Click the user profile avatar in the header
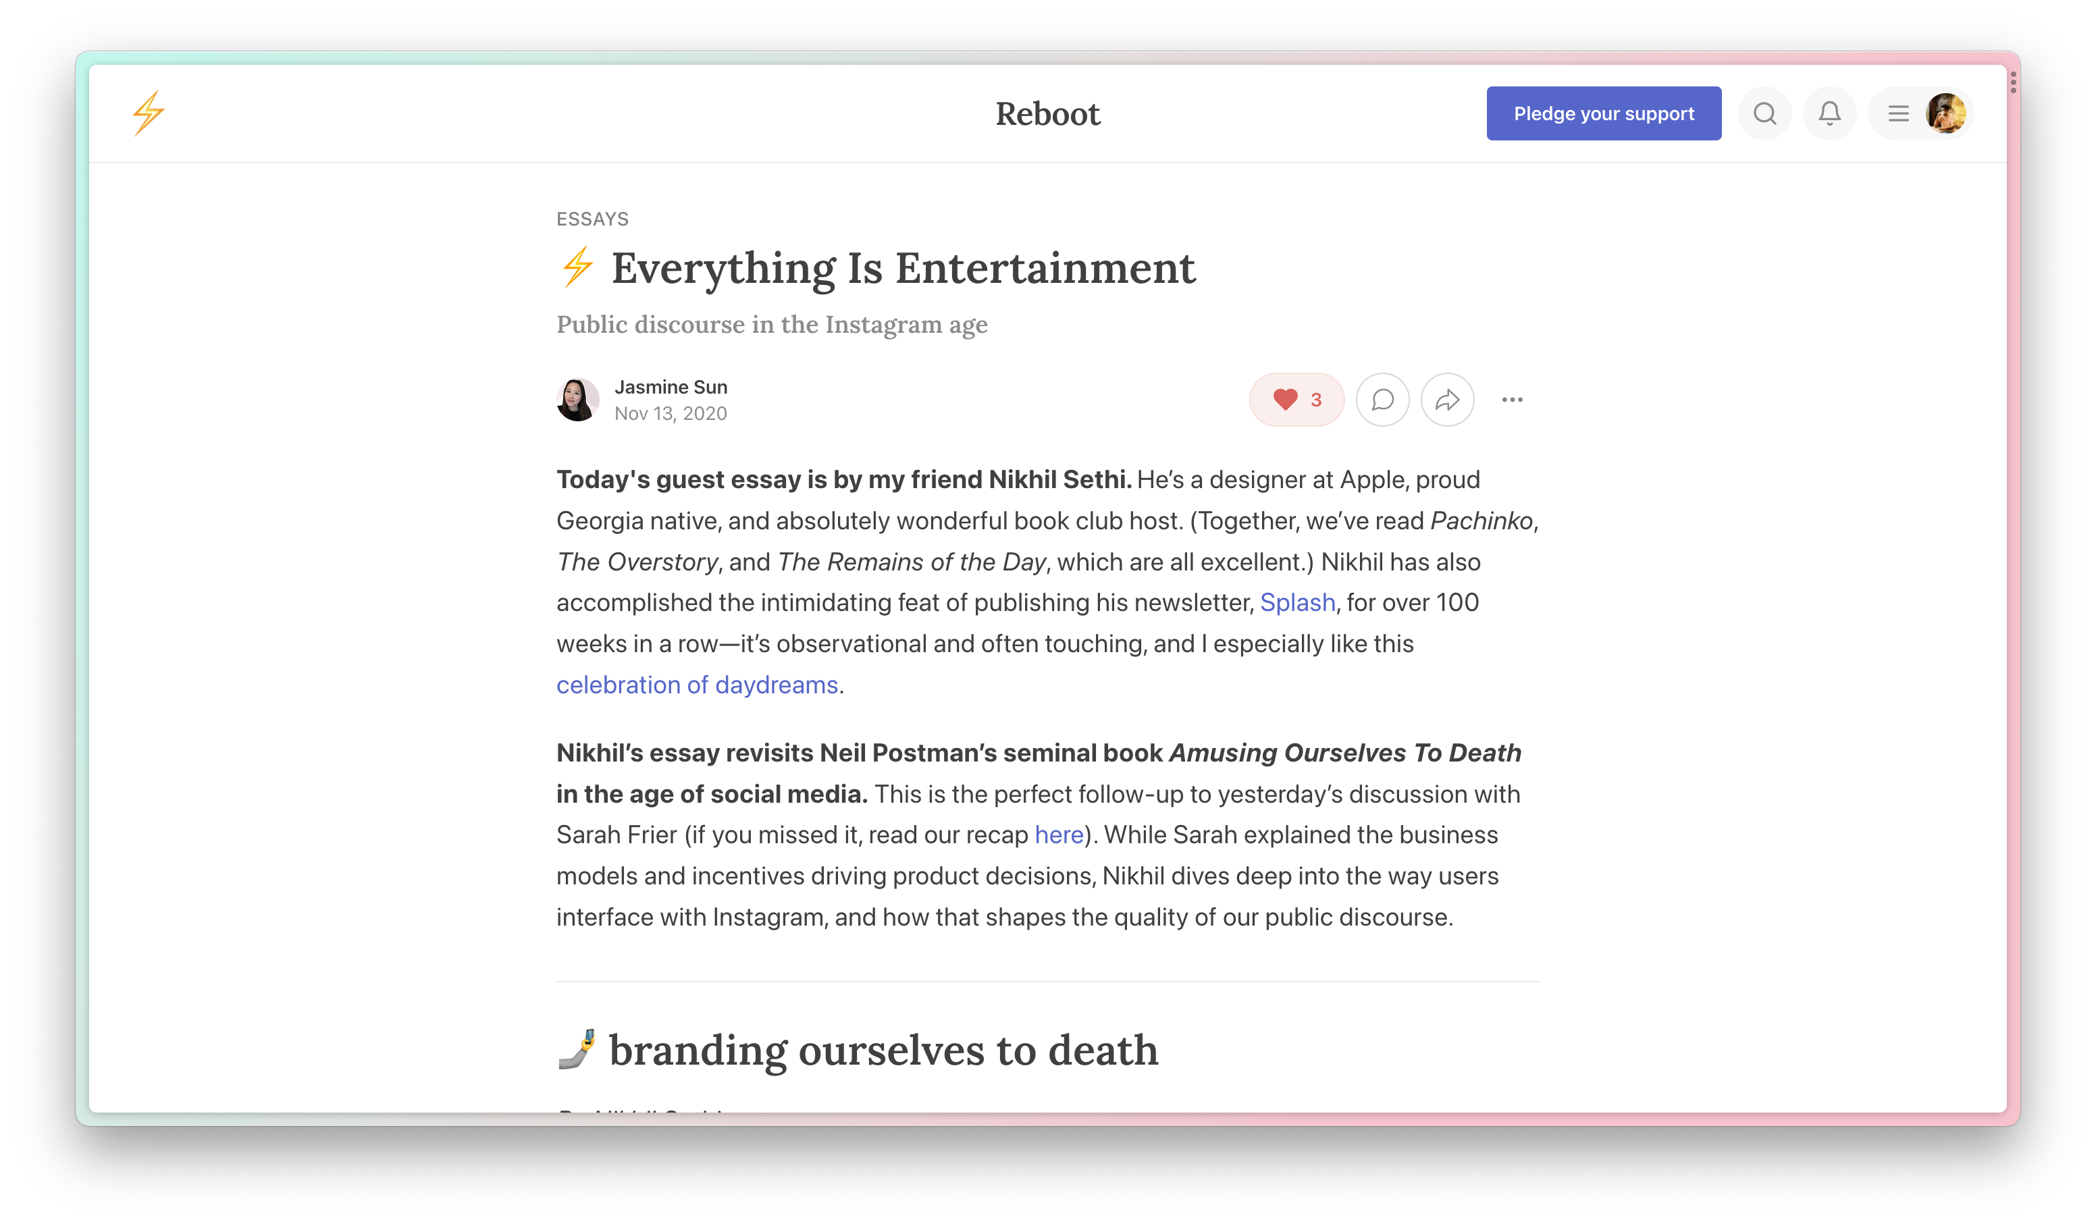The height and width of the screenshot is (1226, 2096). 1946,113
